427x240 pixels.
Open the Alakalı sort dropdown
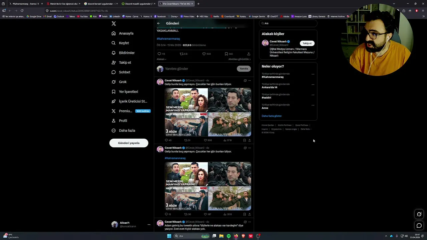[x=161, y=59]
